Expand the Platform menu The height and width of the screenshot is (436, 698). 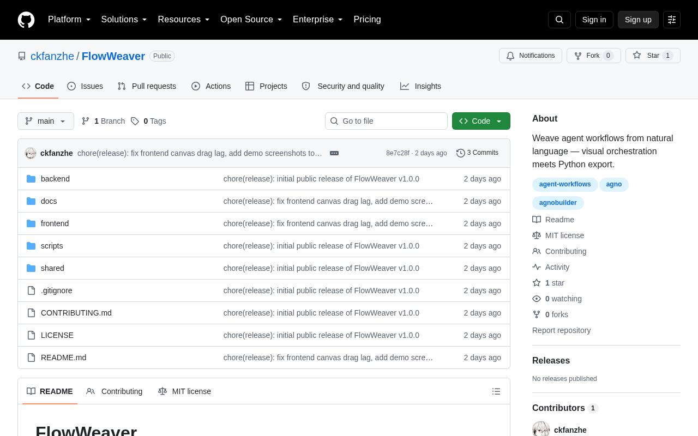click(x=69, y=20)
